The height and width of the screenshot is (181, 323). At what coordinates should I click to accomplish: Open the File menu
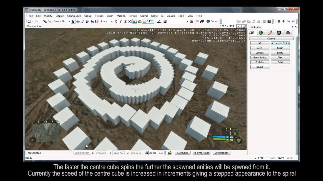[31, 16]
